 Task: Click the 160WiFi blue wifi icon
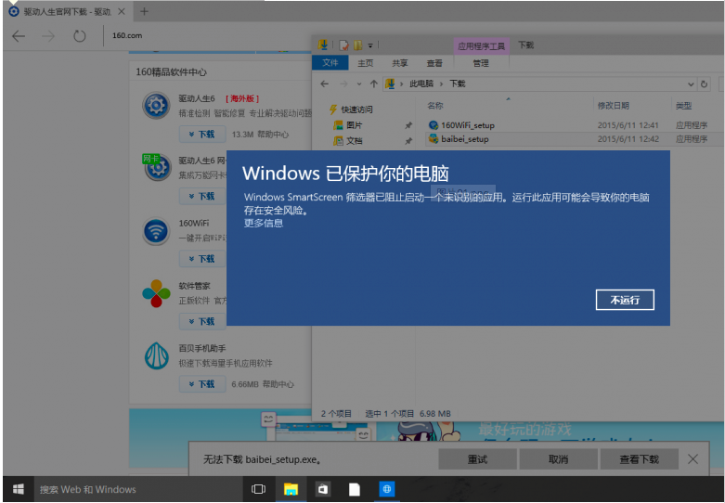[x=156, y=231]
